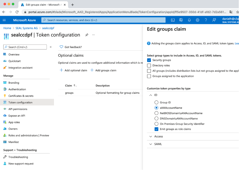Screen dimensions: 239x170
Task: Disable Emit groups as role claims
Action: pos(156,129)
